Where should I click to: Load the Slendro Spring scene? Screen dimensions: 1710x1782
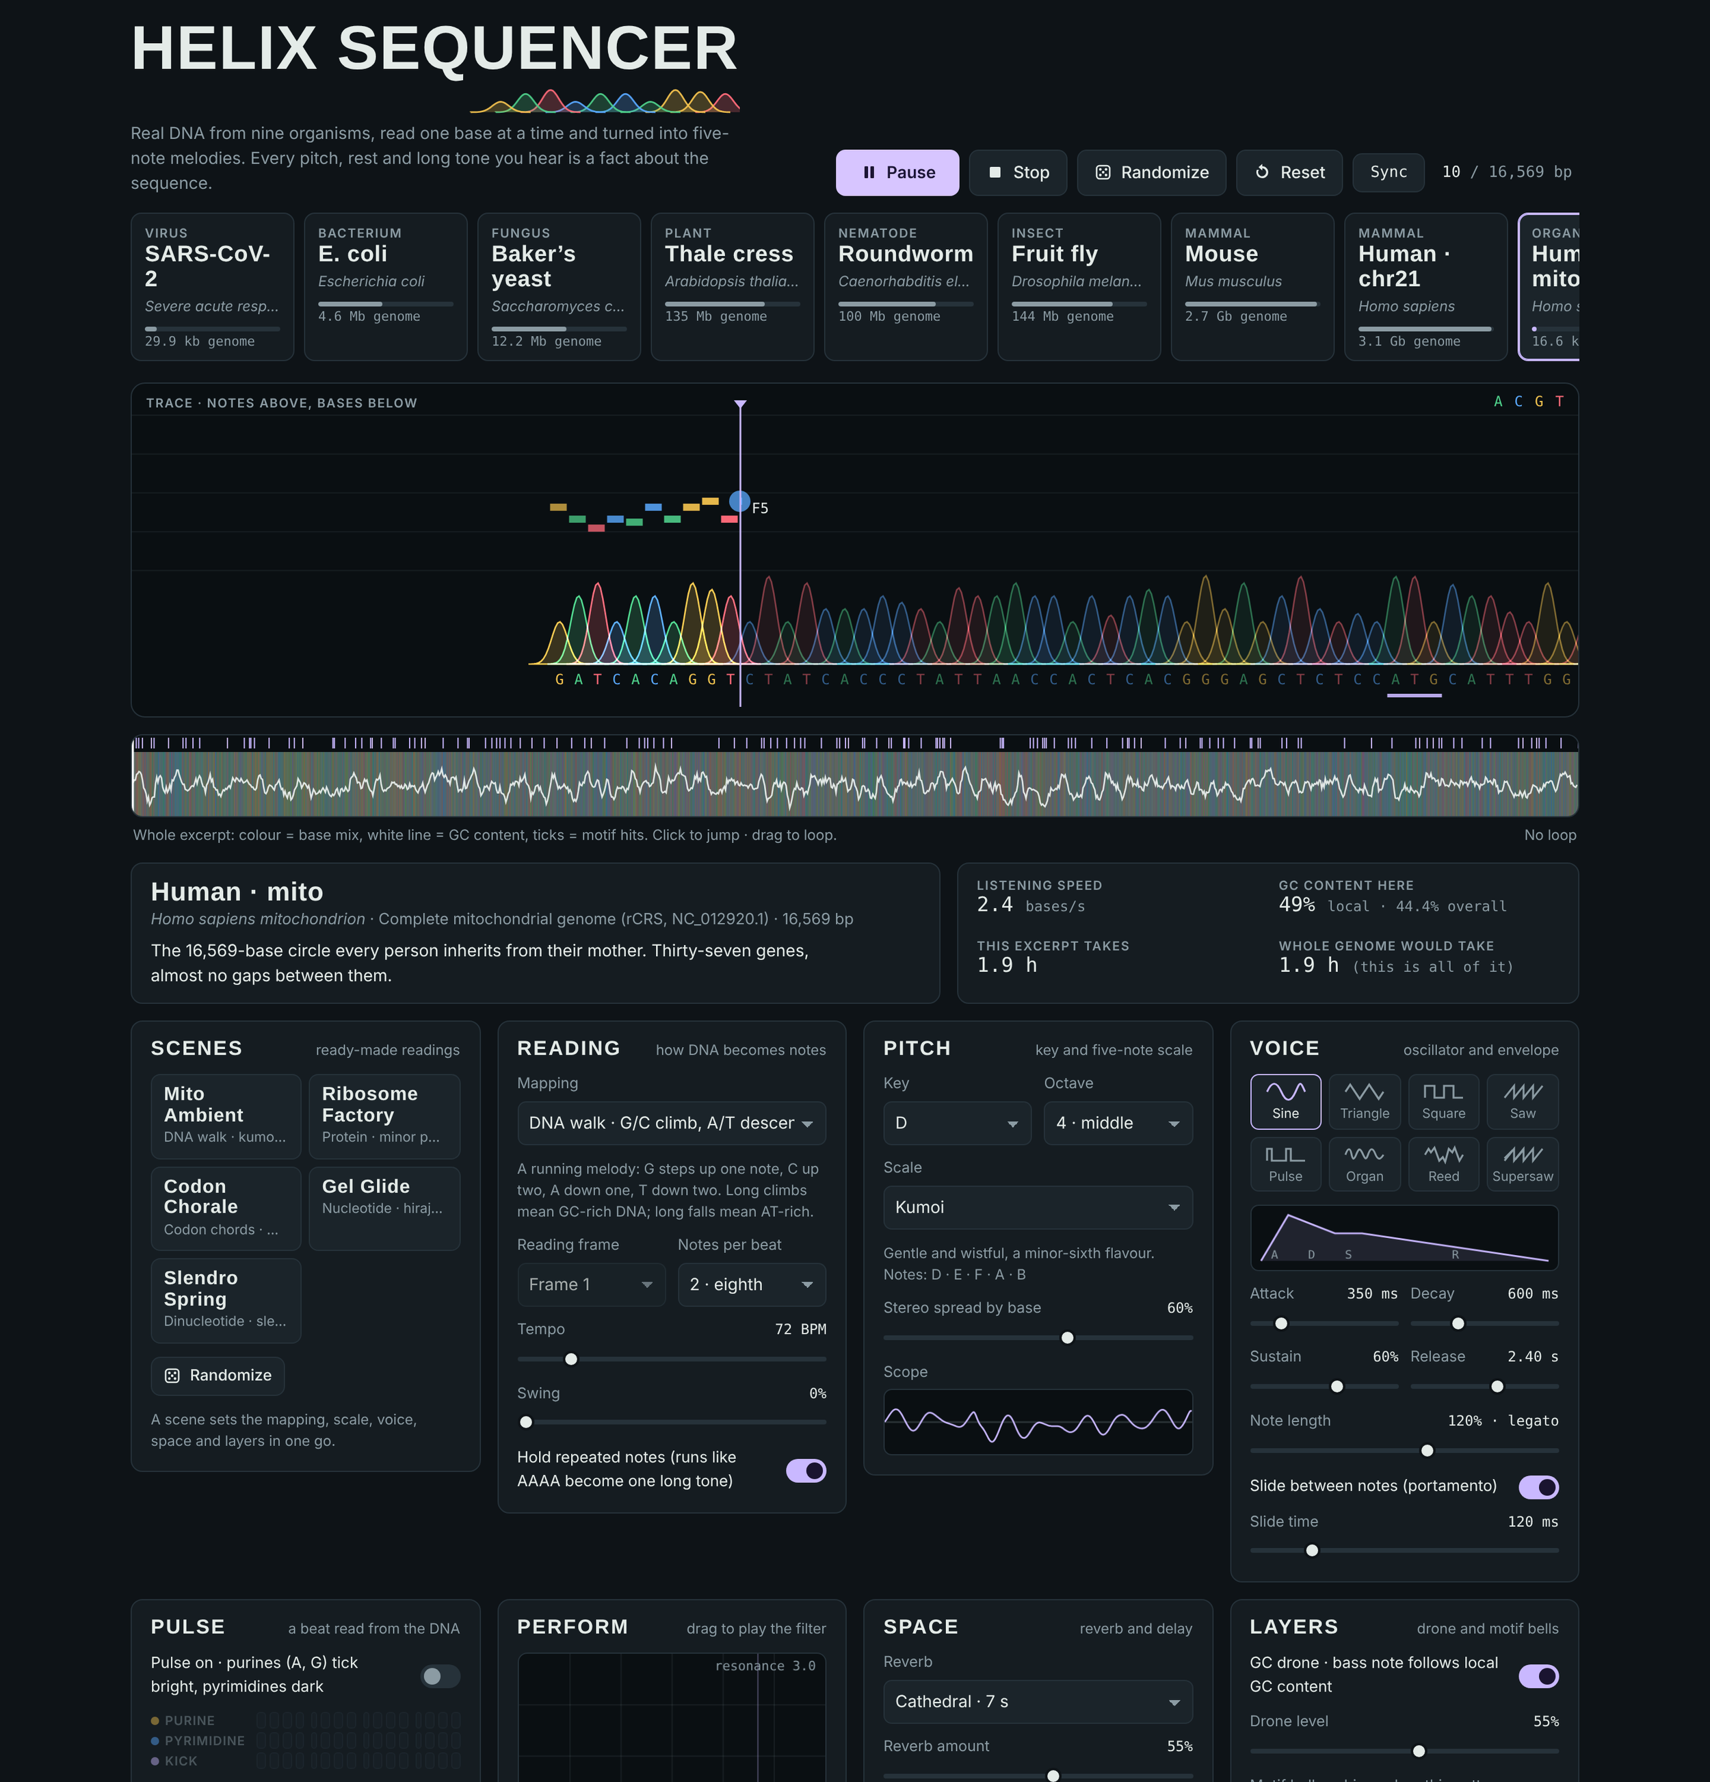click(225, 1301)
